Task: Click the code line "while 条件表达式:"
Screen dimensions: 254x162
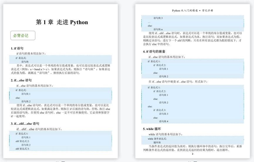Action: click(x=157, y=139)
